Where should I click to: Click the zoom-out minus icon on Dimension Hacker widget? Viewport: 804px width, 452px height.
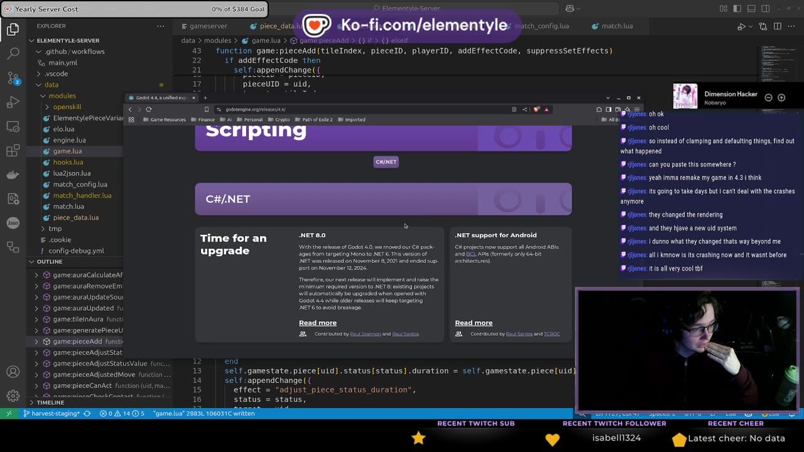pos(768,97)
